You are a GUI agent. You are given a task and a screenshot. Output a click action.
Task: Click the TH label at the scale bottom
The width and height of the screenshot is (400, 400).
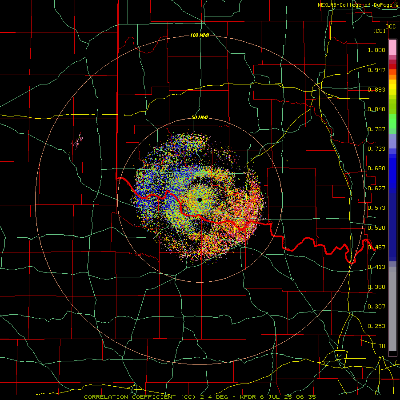(x=382, y=346)
